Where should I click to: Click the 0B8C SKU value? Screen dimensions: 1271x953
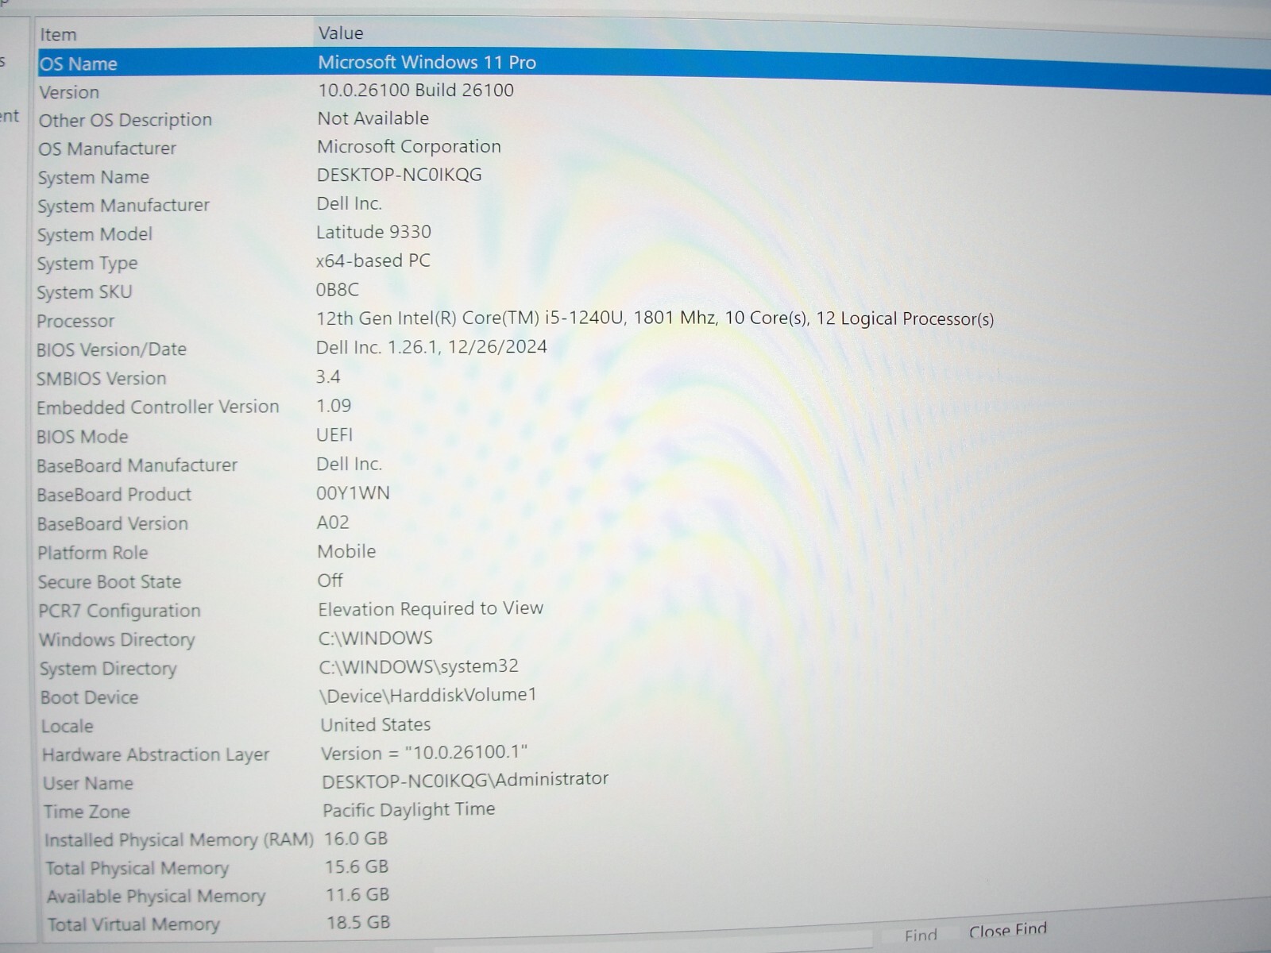click(x=337, y=290)
